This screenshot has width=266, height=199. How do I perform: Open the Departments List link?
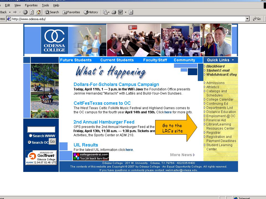(x=220, y=108)
